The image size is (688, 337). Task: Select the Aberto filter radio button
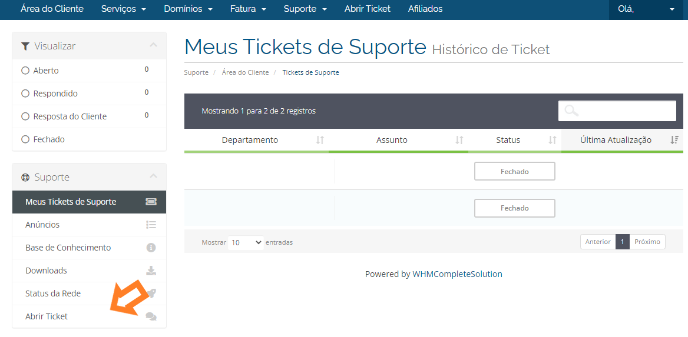point(25,71)
